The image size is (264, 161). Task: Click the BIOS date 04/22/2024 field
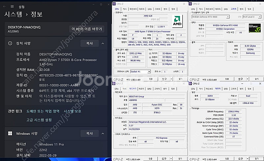156,129
